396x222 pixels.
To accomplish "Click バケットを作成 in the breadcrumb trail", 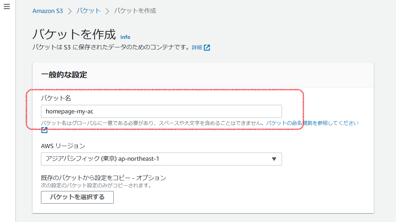I will point(135,11).
